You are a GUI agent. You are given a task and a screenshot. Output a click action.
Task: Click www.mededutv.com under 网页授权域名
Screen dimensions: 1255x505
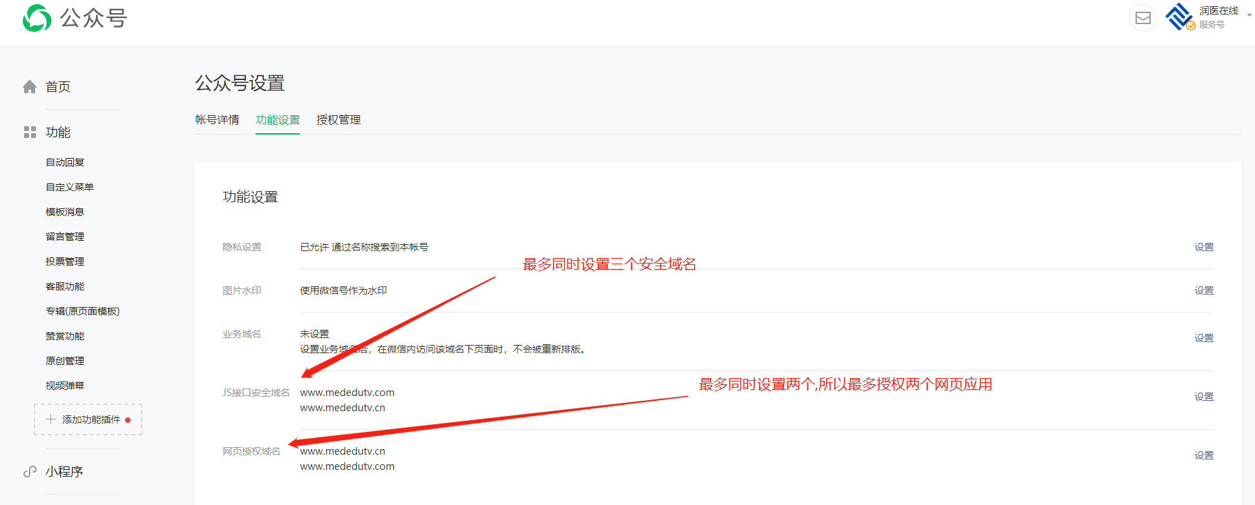tap(347, 466)
